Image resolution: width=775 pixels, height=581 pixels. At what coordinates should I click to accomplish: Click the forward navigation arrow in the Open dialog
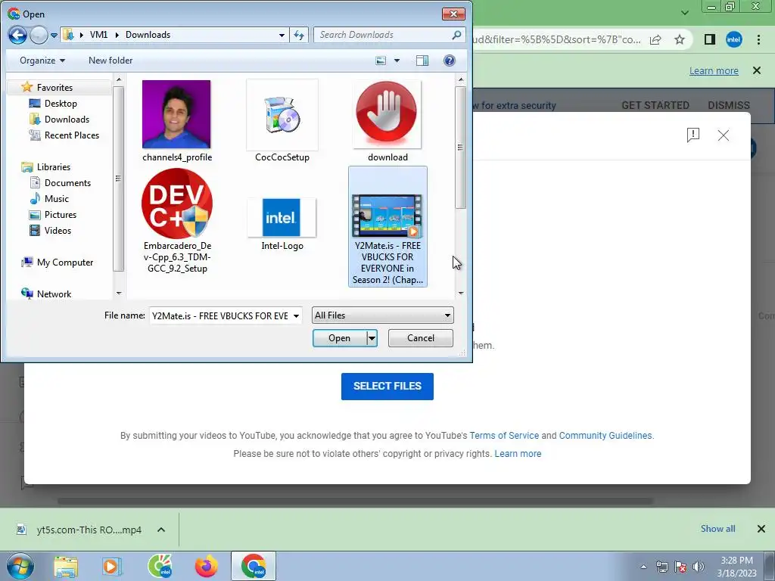39,35
